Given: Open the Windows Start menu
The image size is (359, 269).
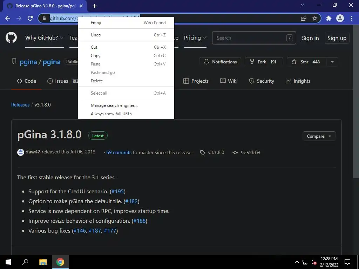Looking at the screenshot, I should [x=8, y=262].
